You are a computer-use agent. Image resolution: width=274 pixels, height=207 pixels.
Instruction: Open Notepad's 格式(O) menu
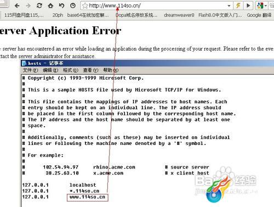[x=71, y=70]
